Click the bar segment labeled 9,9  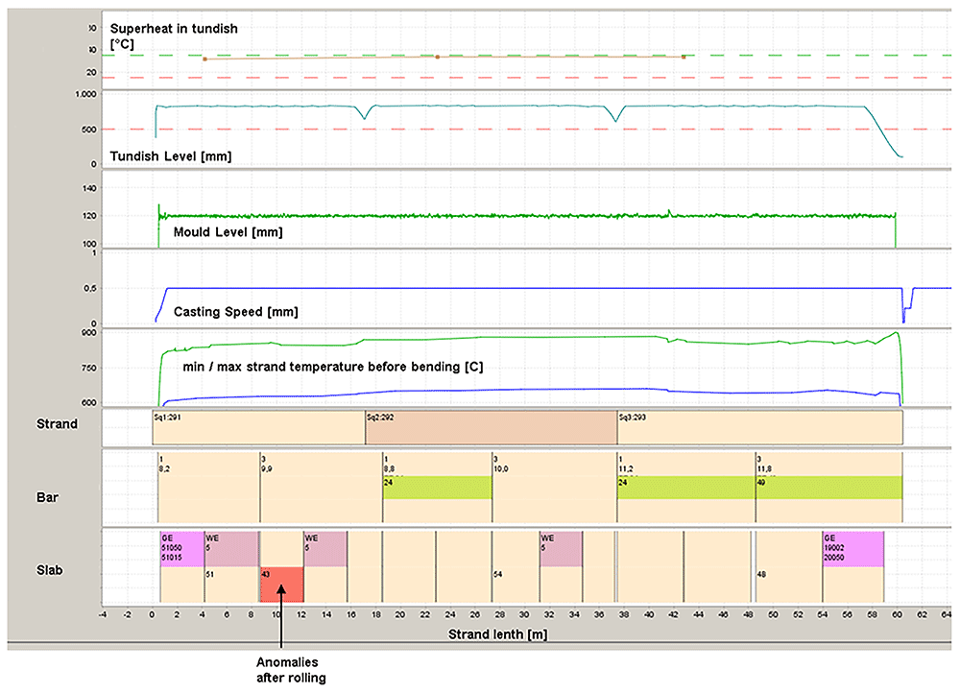[x=322, y=488]
